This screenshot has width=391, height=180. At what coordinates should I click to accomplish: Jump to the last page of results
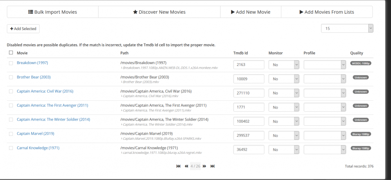(x=212, y=166)
